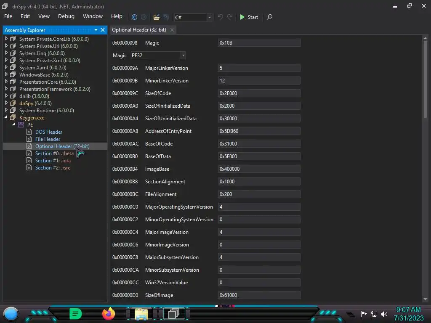This screenshot has width=431, height=323.
Task: Click the Search magnifier icon
Action: tap(270, 17)
